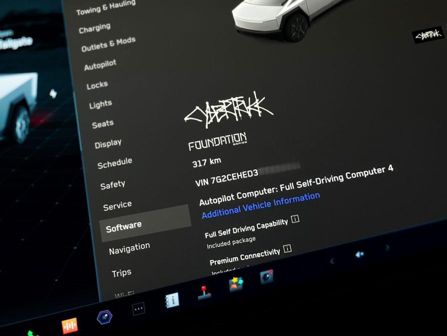Select the Lights menu item
The width and height of the screenshot is (447, 336).
[x=100, y=104]
